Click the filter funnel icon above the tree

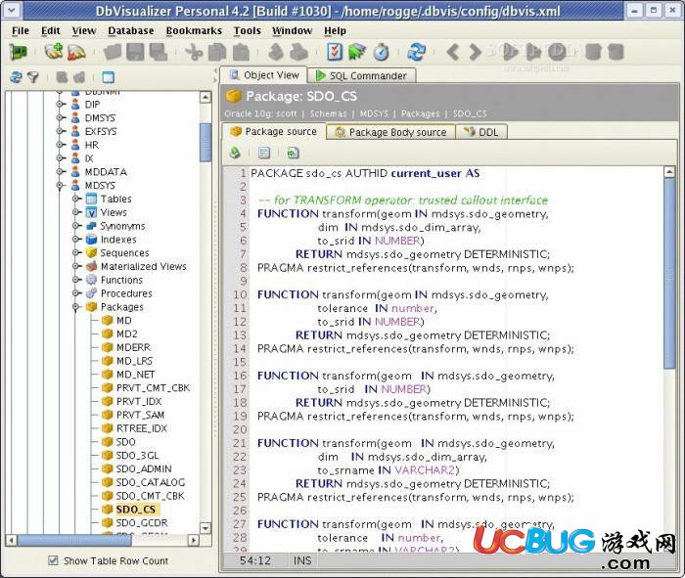(x=32, y=77)
